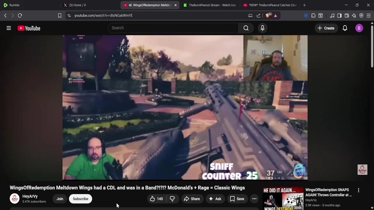Open suggested video HE DID IT AGAIN thumbnail
The image size is (374, 210).
[x=283, y=199]
